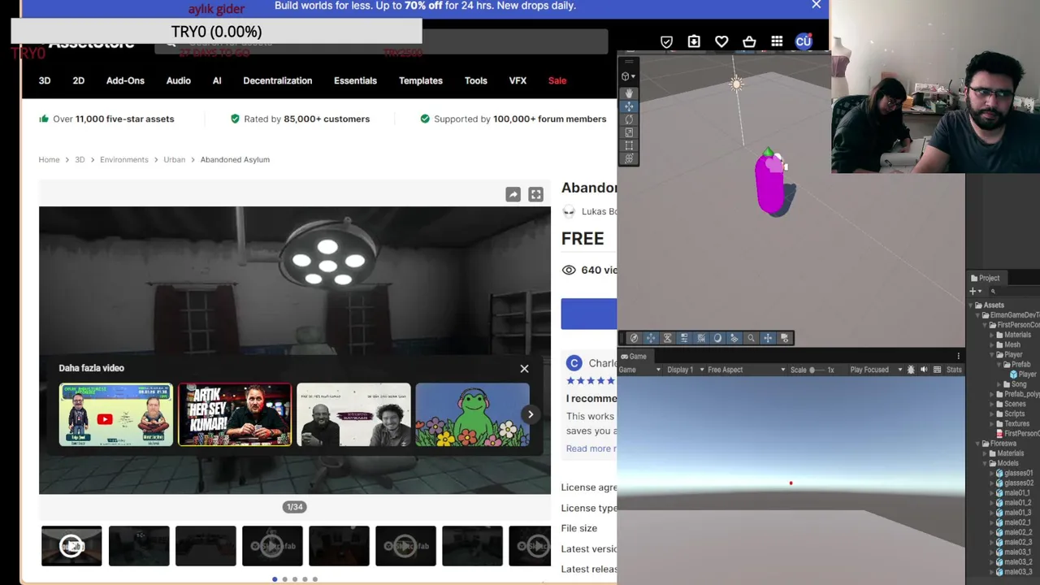Screen dimensions: 1040x585
Task: Open the CU user account avatar
Action: pyautogui.click(x=804, y=41)
